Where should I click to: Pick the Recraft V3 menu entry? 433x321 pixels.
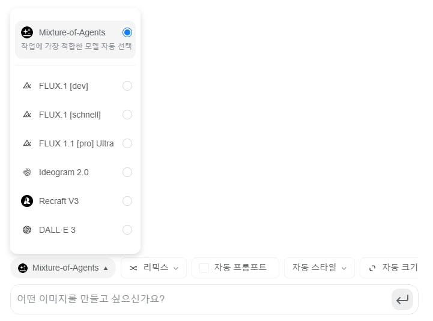pyautogui.click(x=59, y=201)
